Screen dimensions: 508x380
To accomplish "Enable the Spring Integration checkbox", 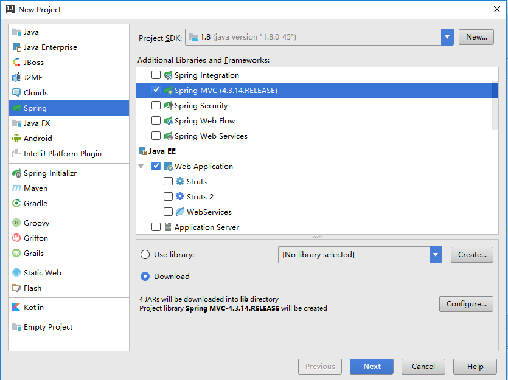I will [x=156, y=75].
